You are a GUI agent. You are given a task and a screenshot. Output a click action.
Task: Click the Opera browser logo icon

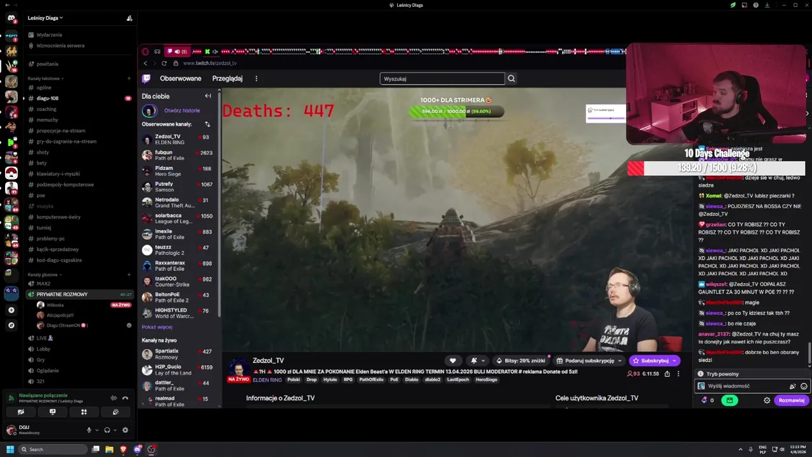pyautogui.click(x=145, y=51)
